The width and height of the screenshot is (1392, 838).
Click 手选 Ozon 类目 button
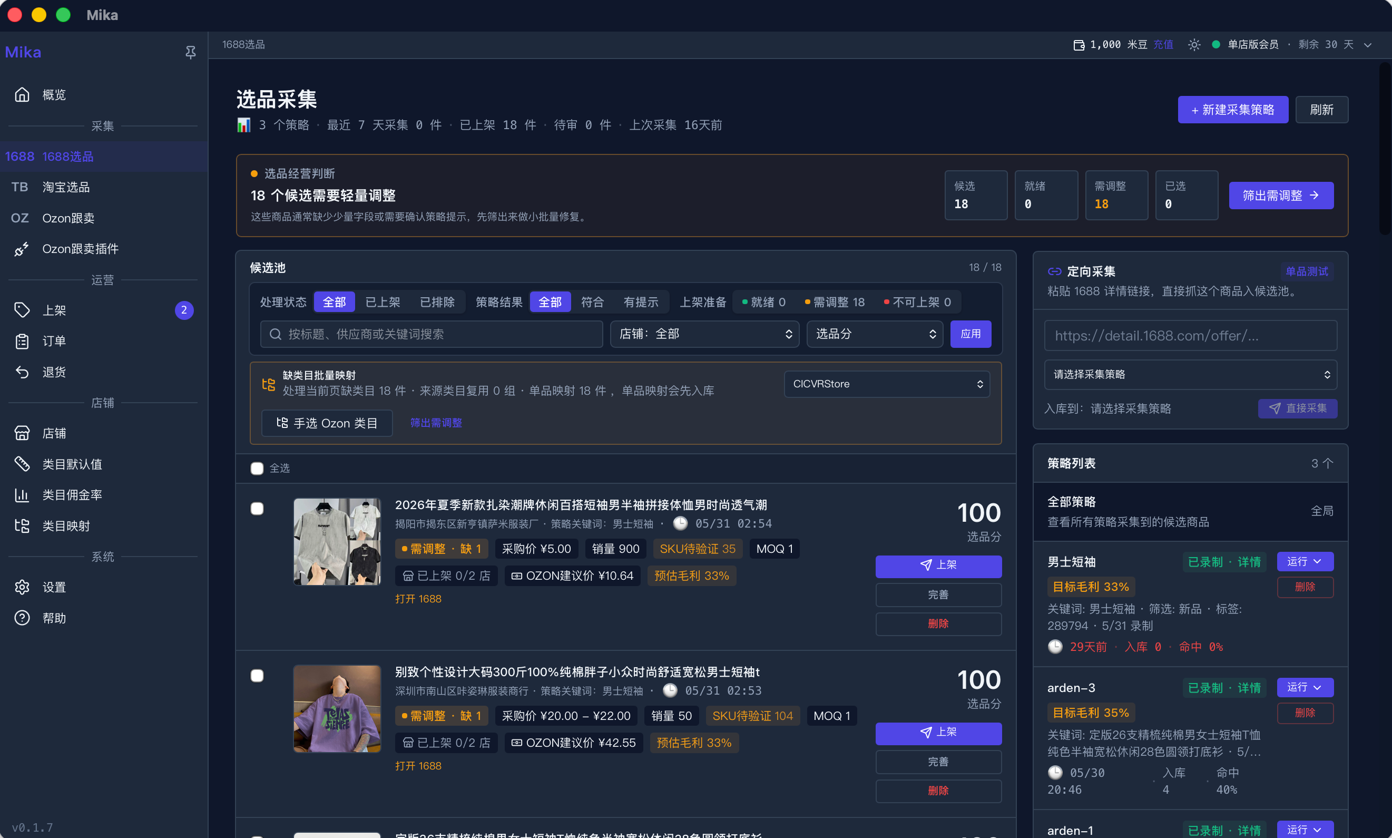click(x=327, y=423)
